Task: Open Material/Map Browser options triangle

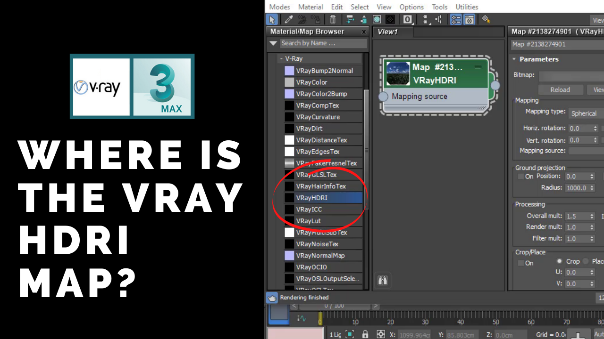Action: click(x=273, y=43)
